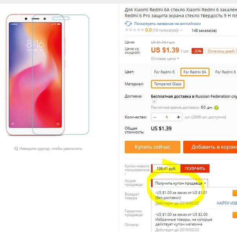237x232 pixels.
Task: Click the Добавить в корзину button
Action: click(x=210, y=147)
